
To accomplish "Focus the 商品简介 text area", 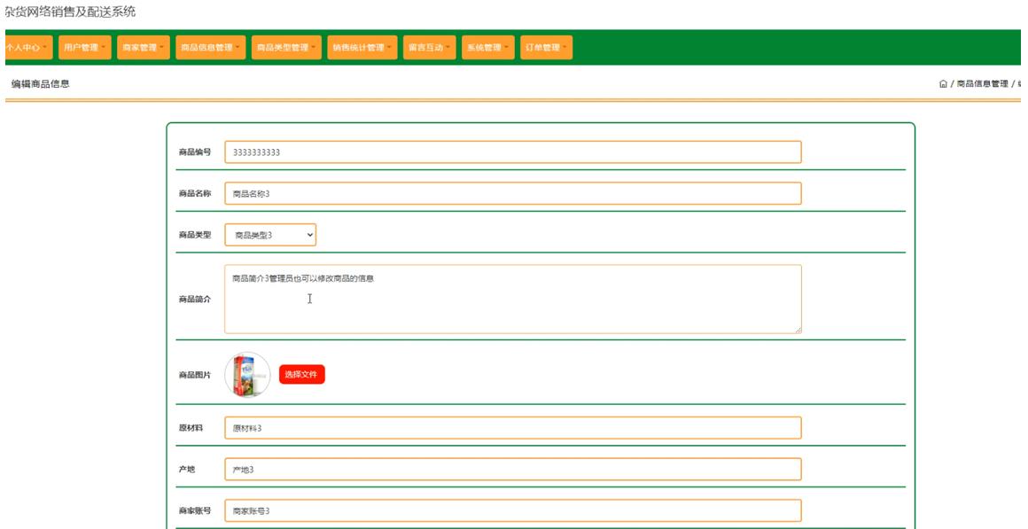I will [513, 299].
